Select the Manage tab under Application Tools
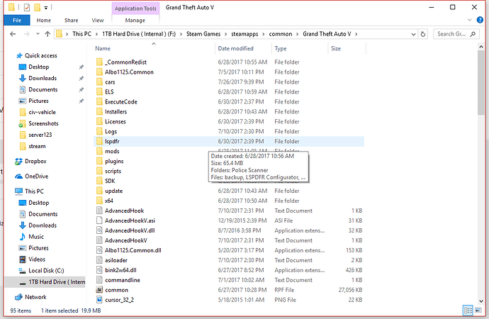This screenshot has width=489, height=319. pos(135,21)
